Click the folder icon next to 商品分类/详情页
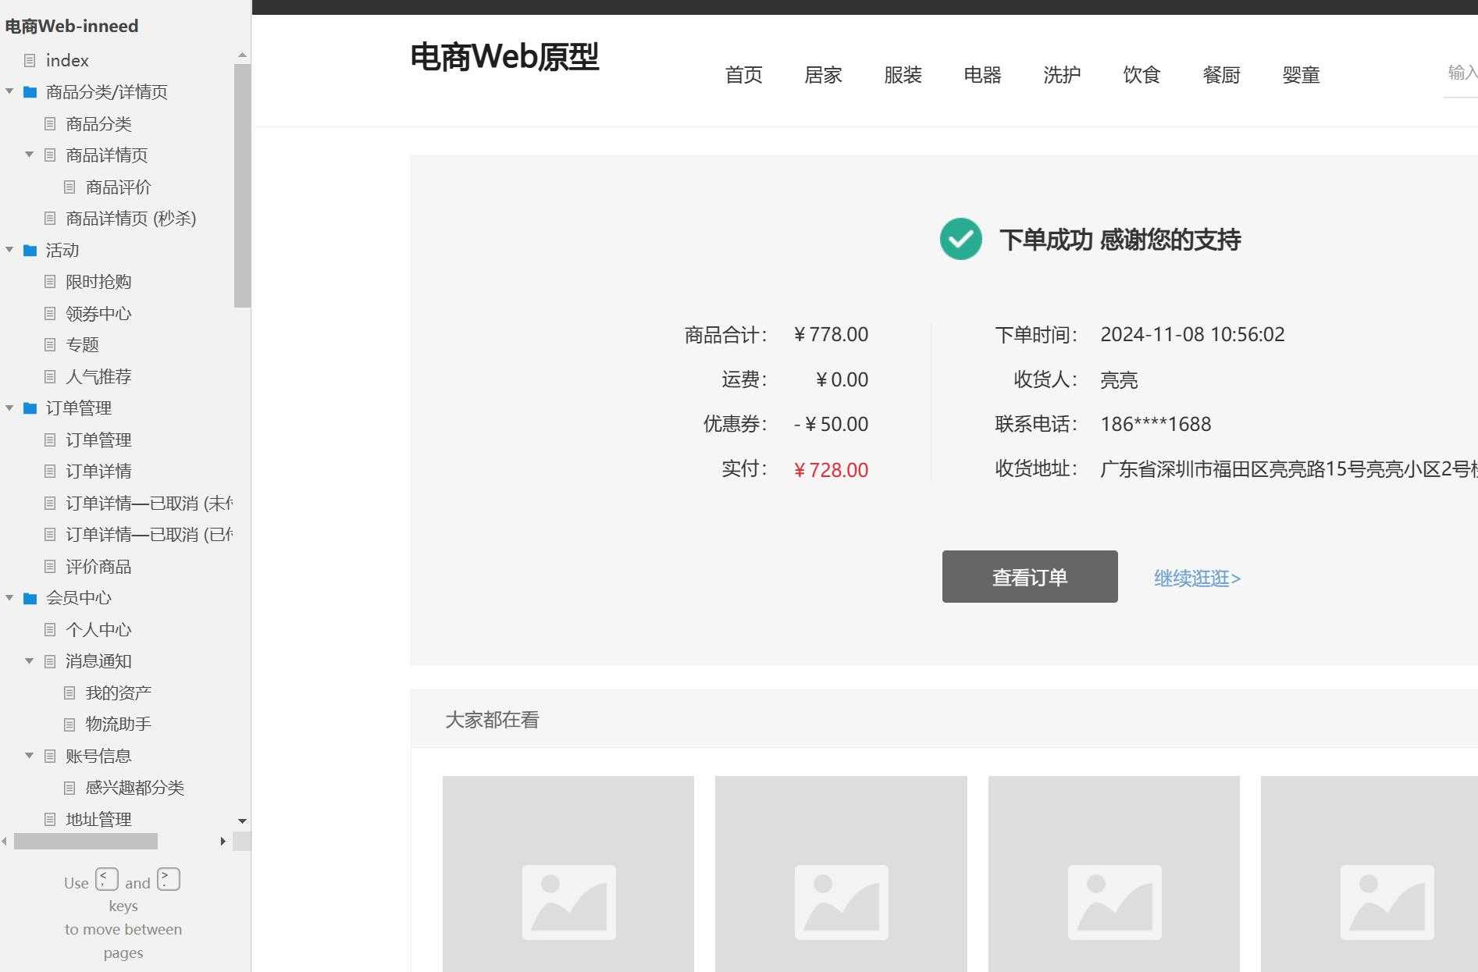 [x=29, y=91]
